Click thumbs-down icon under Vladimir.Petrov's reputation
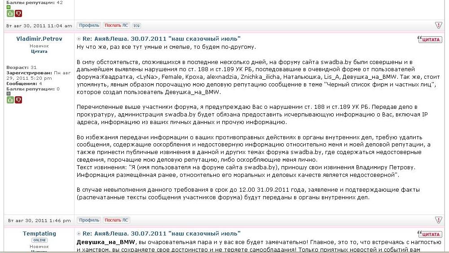This screenshot has height=253, width=449. point(18,100)
